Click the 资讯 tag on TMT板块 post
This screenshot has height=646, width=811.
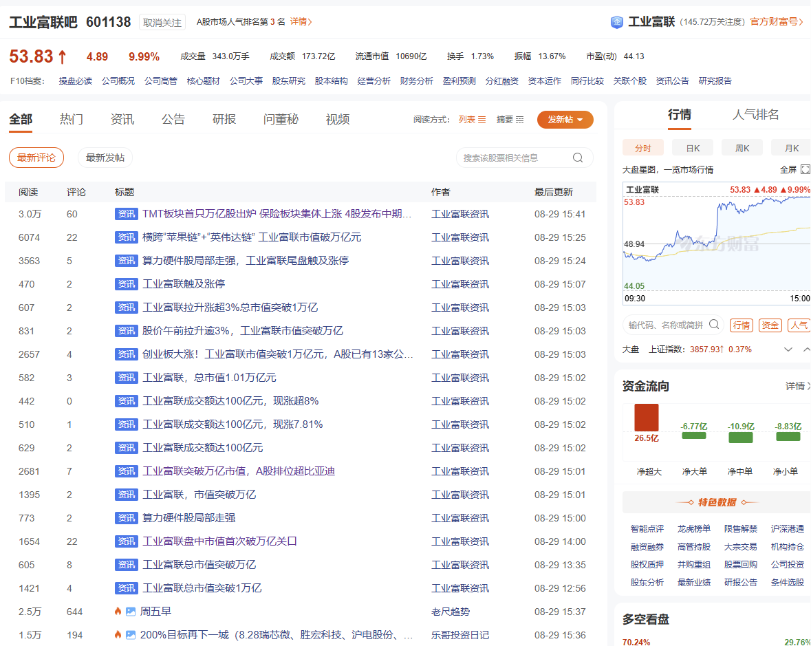pos(126,214)
